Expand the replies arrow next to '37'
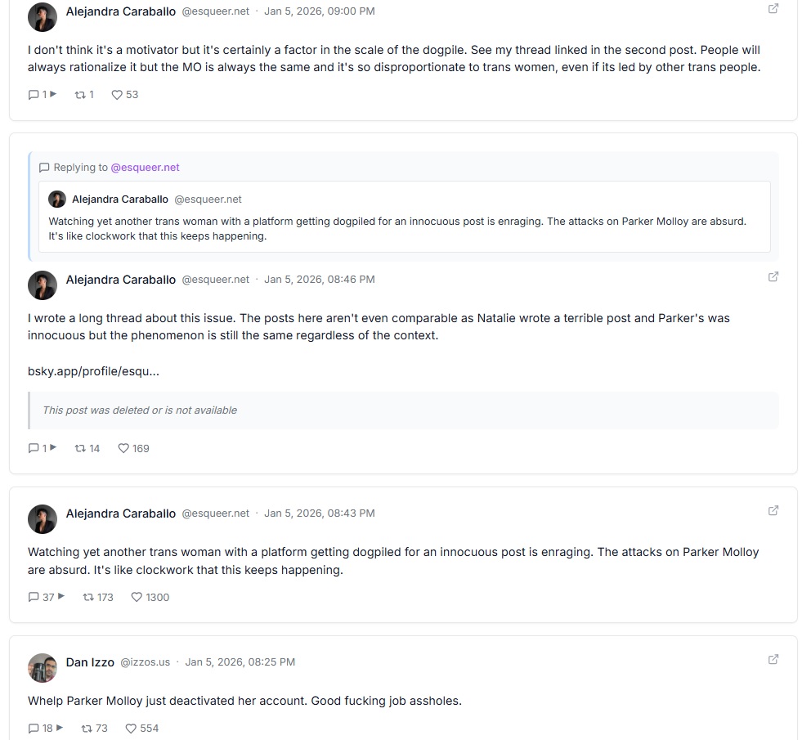Viewport: 802px width, 740px height. pyautogui.click(x=60, y=597)
